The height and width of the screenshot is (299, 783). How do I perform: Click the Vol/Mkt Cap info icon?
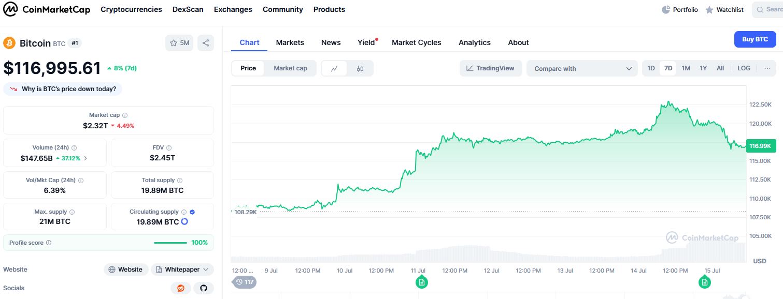click(81, 181)
